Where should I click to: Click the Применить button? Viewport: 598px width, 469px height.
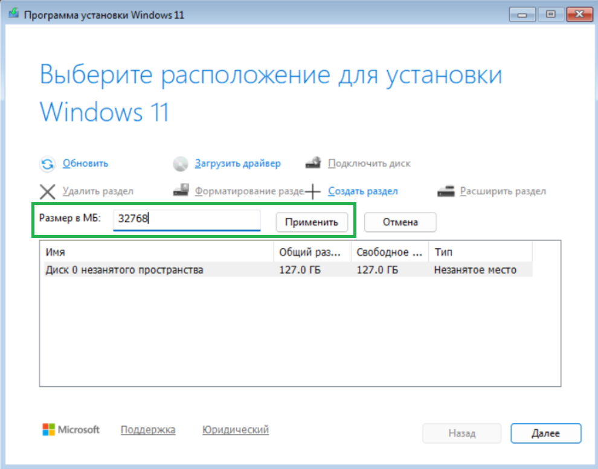pyautogui.click(x=312, y=222)
